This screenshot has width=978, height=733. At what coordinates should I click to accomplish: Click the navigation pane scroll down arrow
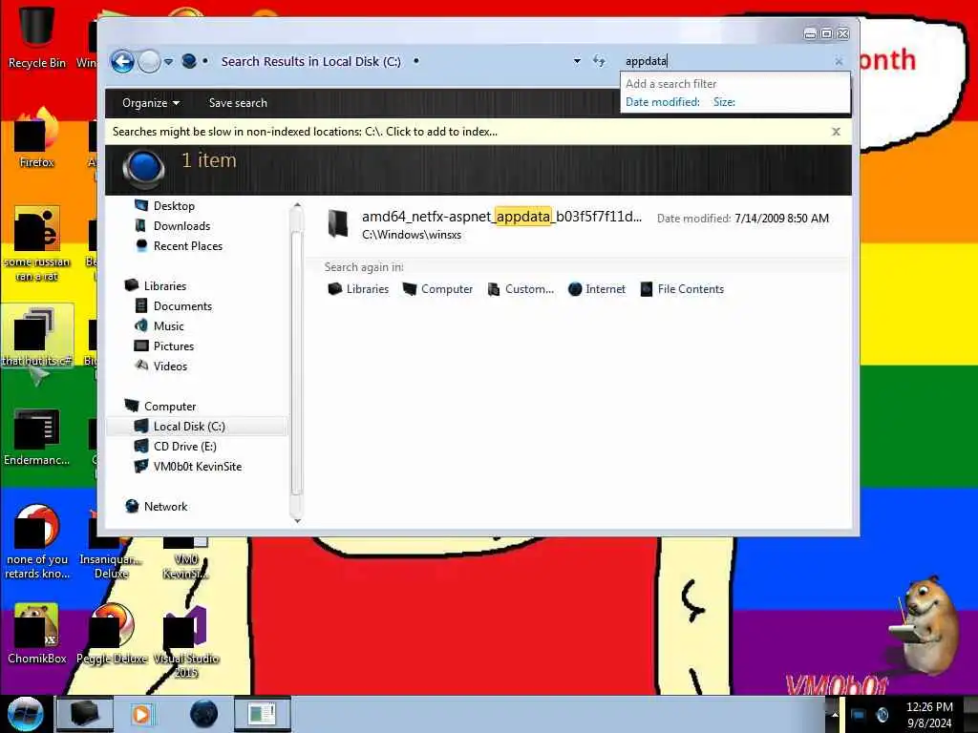[297, 520]
